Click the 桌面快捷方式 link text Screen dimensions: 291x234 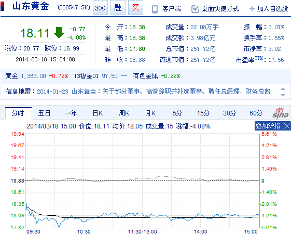click(x=220, y=9)
